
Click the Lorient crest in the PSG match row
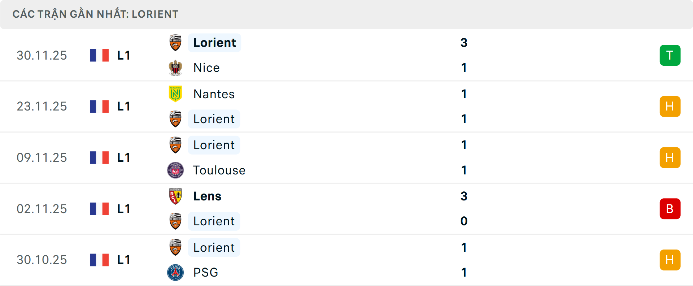click(175, 248)
